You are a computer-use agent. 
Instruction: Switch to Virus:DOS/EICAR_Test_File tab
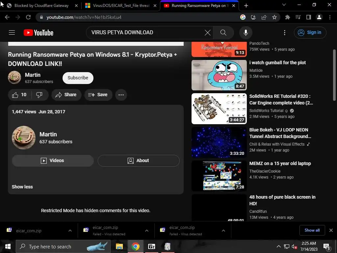tap(120, 6)
